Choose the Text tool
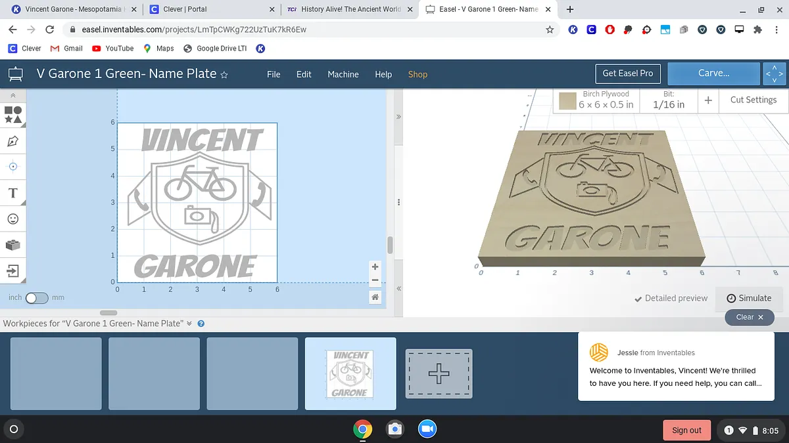 pyautogui.click(x=13, y=193)
